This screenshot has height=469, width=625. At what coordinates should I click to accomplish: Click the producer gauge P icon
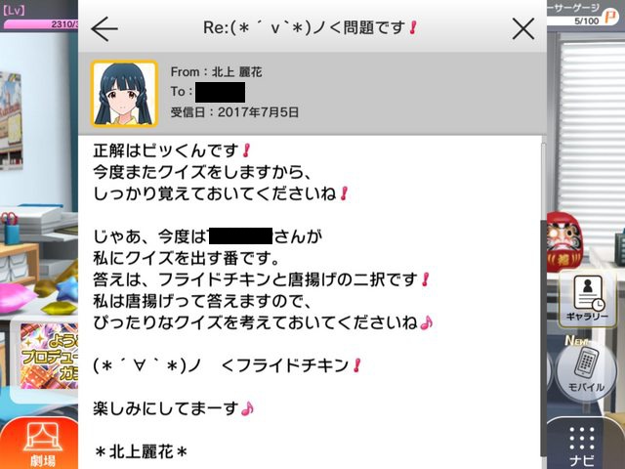[x=610, y=18]
